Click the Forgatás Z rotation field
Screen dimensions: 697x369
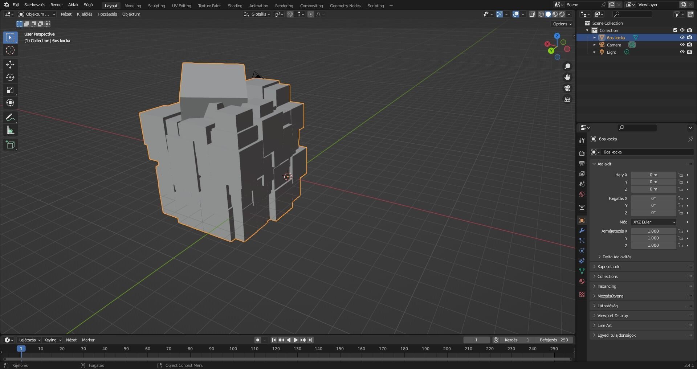pos(653,213)
